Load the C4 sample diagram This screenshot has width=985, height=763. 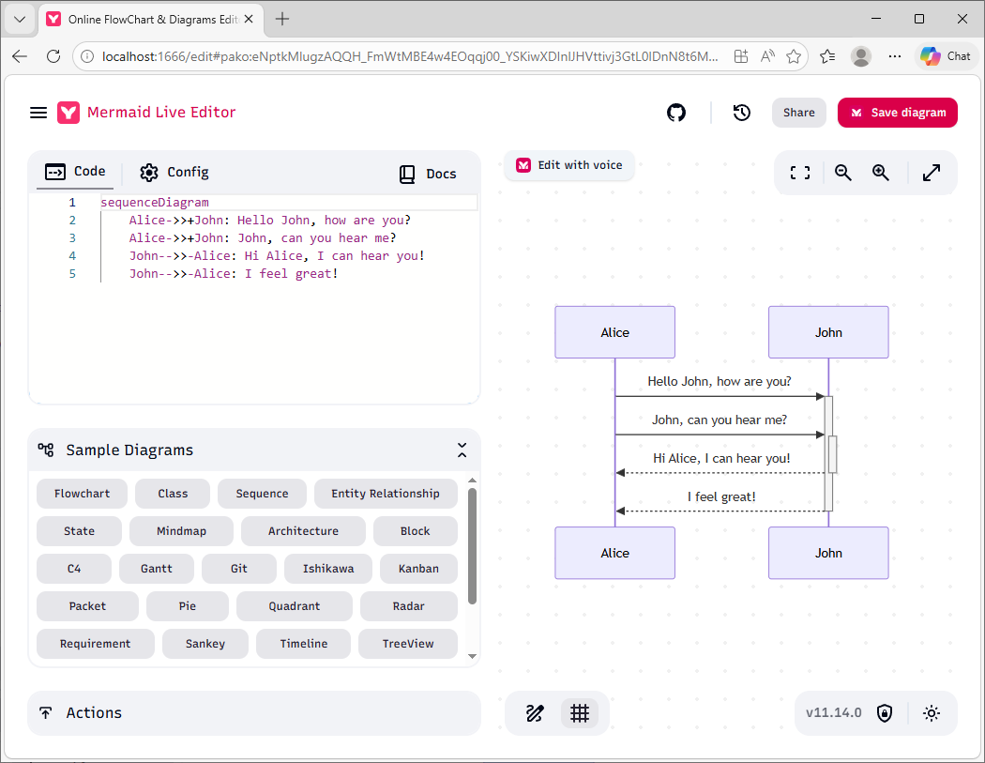[x=74, y=569]
